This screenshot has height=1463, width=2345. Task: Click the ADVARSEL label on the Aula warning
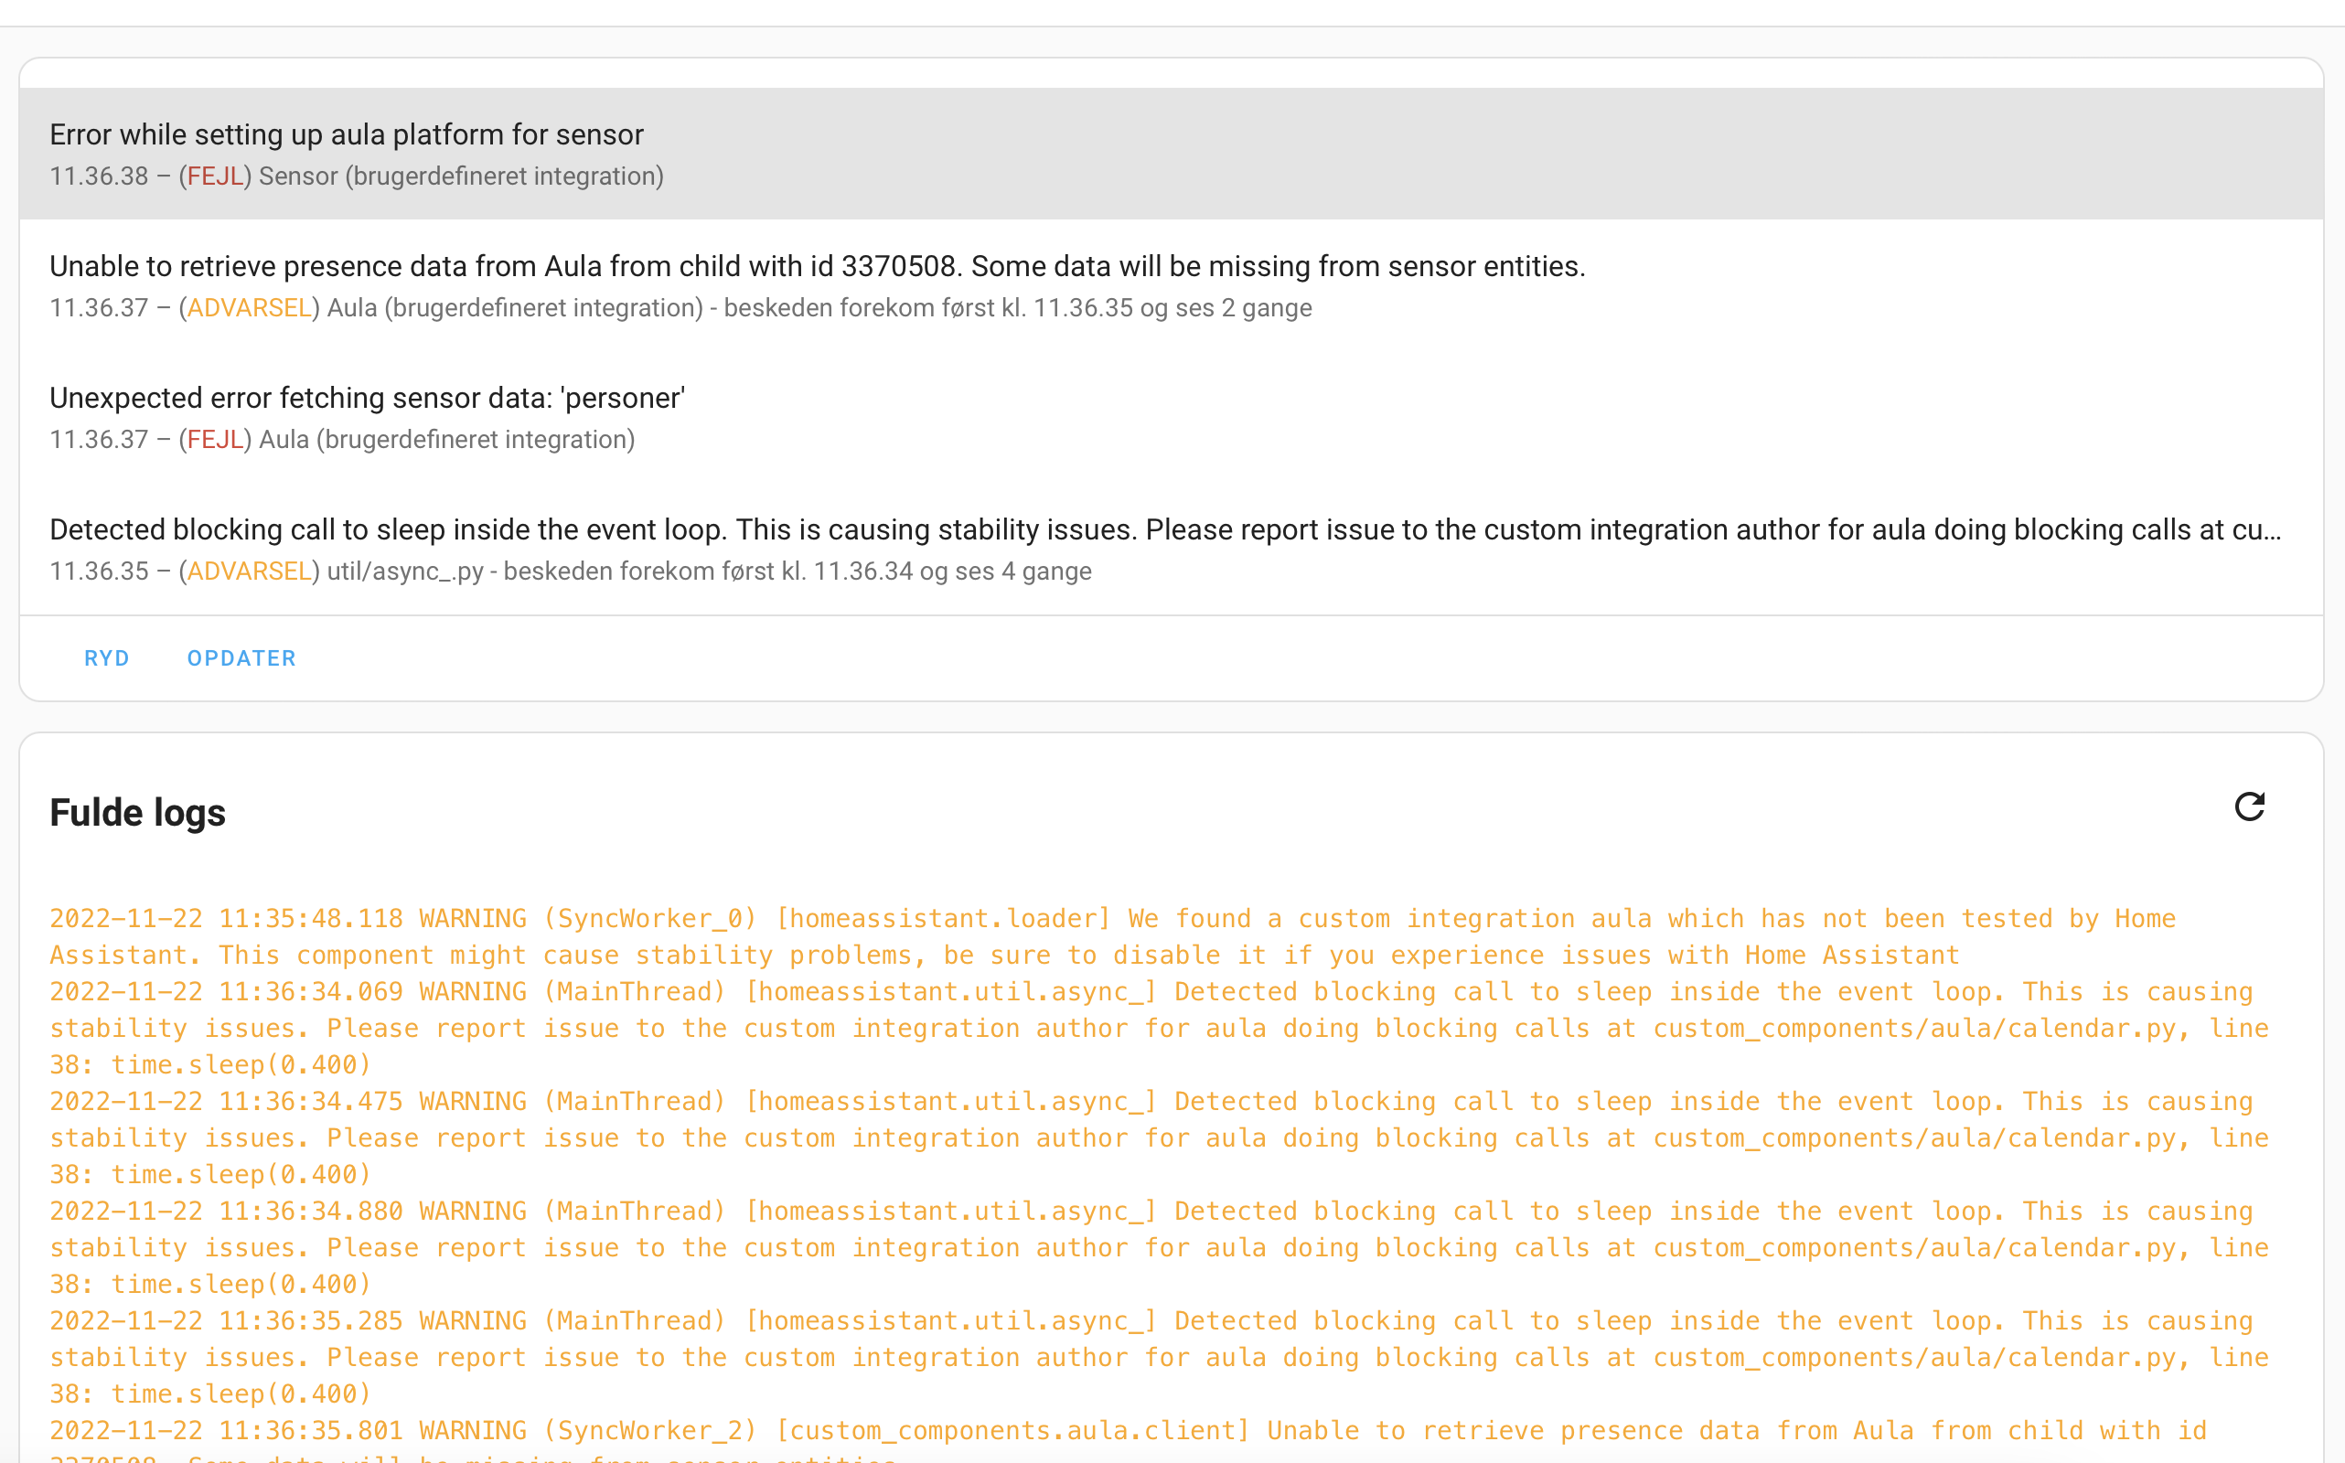249,306
